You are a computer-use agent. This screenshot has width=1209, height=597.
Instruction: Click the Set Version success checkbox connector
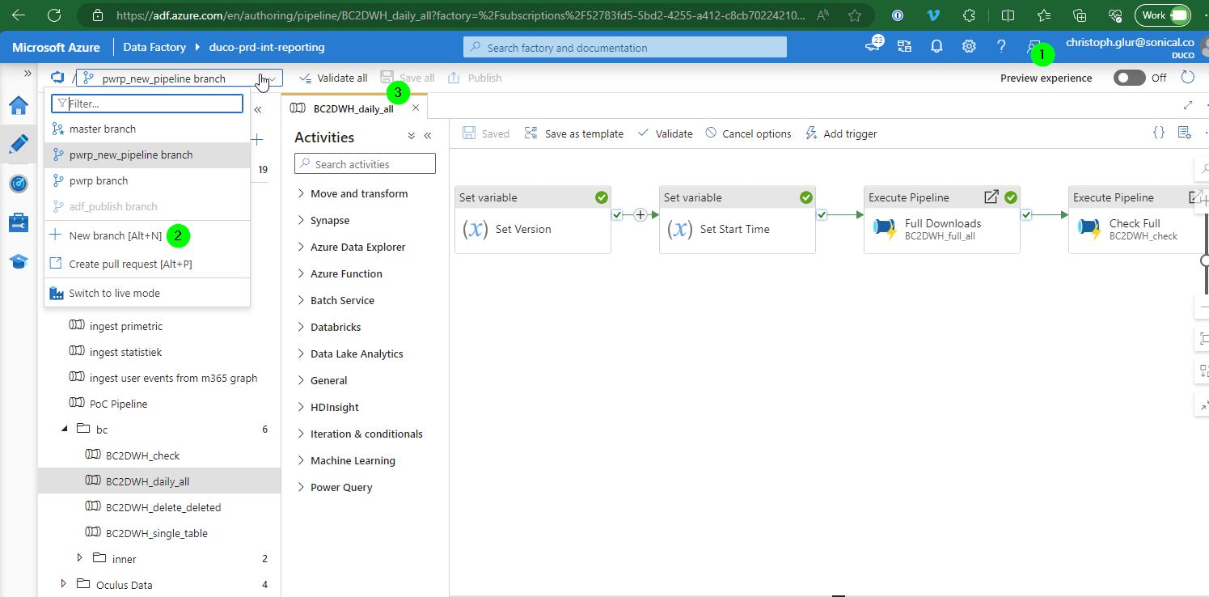618,214
